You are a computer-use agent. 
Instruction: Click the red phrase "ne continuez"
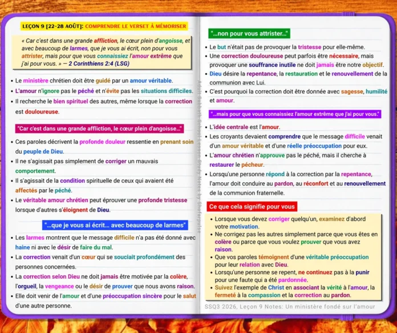pos(315,272)
